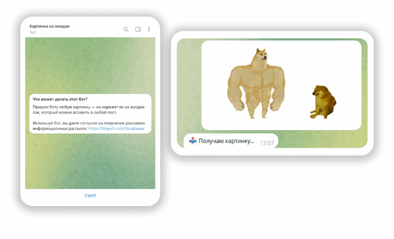Screen dimensions: 394x239
Task: Toggle the side panel icon
Action: point(138,29)
